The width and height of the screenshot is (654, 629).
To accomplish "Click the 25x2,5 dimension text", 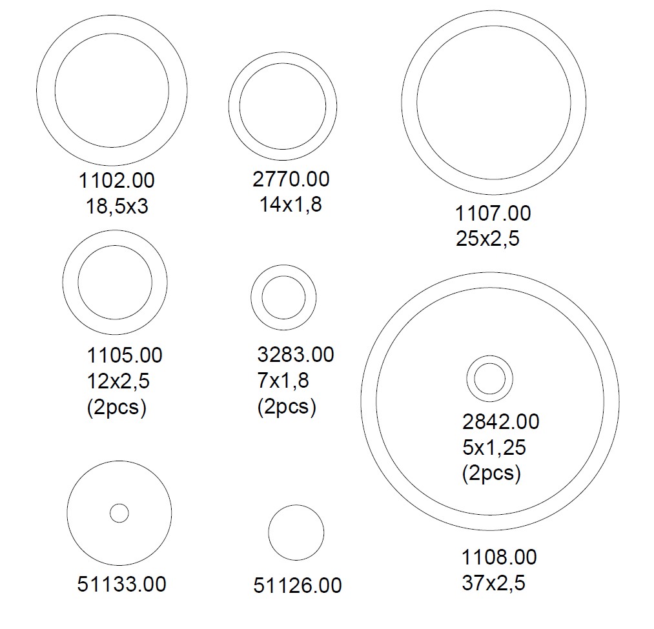I will (x=487, y=239).
